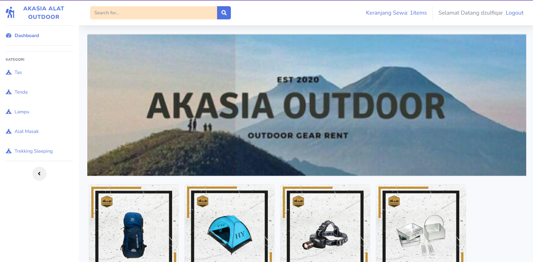Screen dimensions: 533x262
Task: Click the hiker logo icon
Action: point(10,13)
